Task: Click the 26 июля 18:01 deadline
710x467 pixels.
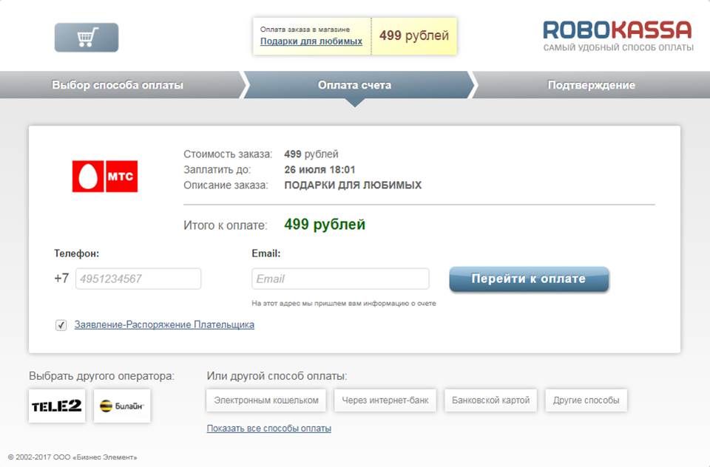Action: click(319, 170)
